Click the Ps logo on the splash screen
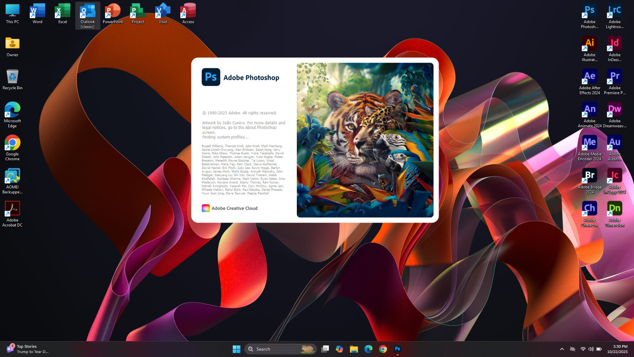The image size is (634, 357). coord(211,77)
